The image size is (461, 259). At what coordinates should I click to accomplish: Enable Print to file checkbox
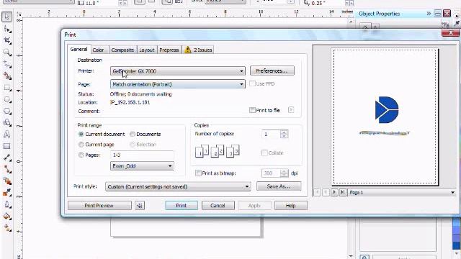pos(252,110)
